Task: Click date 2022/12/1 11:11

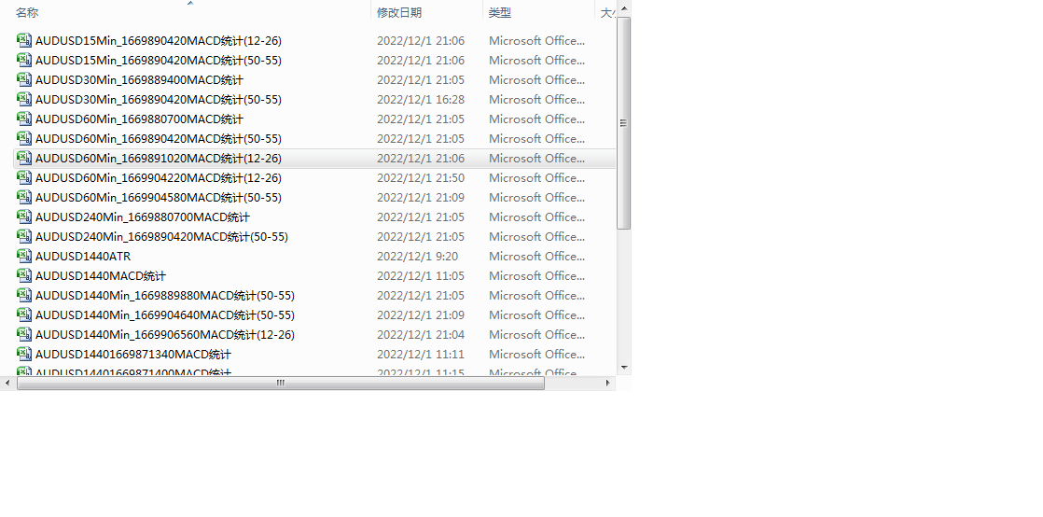Action: [x=421, y=354]
